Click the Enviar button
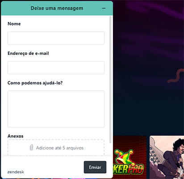 point(95,167)
